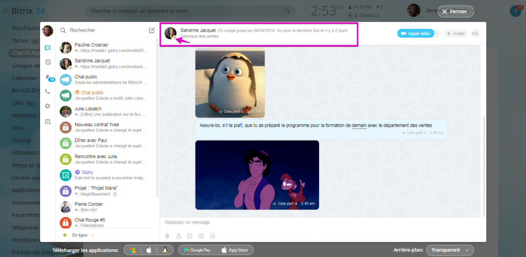Click the Aladdin GIF image

(257, 175)
